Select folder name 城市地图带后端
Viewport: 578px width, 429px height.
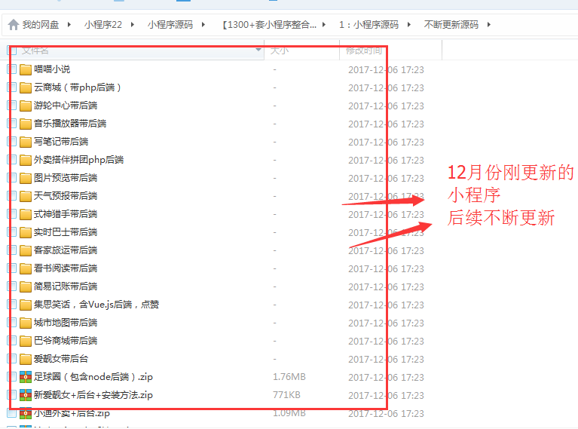[66, 323]
